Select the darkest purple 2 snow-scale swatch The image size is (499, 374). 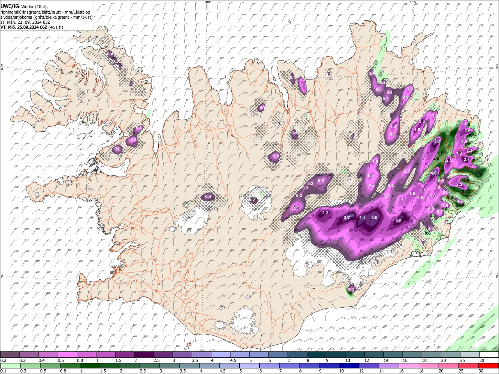click(x=143, y=355)
